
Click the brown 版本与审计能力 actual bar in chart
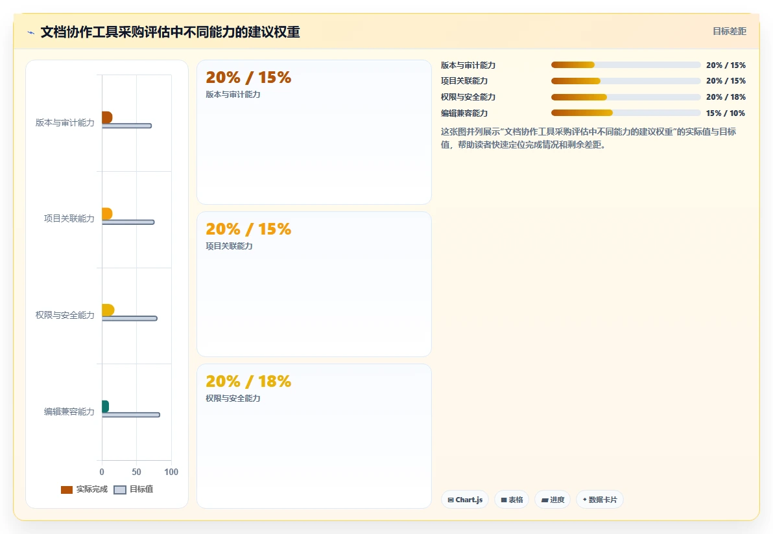click(107, 117)
